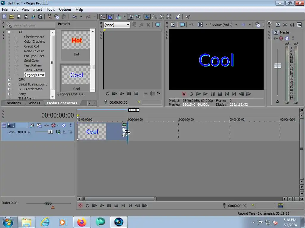Click the Event Pan/Crop icon on the Cool clip

(124, 130)
